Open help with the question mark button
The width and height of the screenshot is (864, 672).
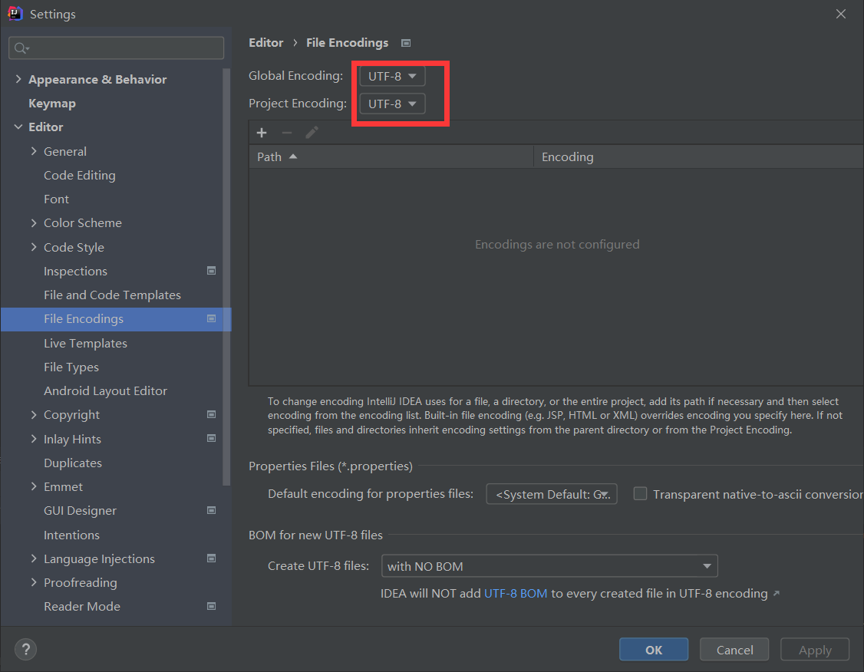[25, 650]
